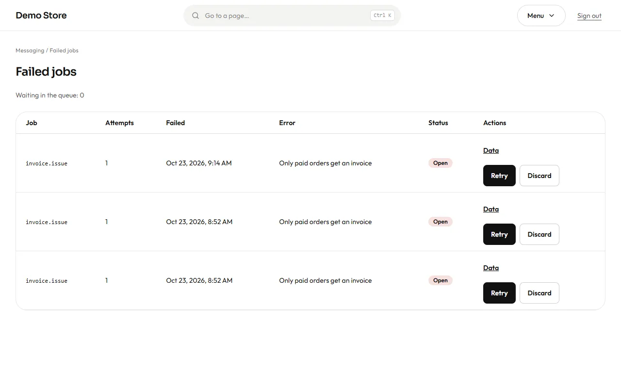The width and height of the screenshot is (621, 388).
Task: Click the 'Failed' column header
Action: [175, 123]
